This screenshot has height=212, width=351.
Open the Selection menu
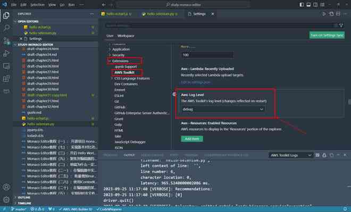pos(37,5)
